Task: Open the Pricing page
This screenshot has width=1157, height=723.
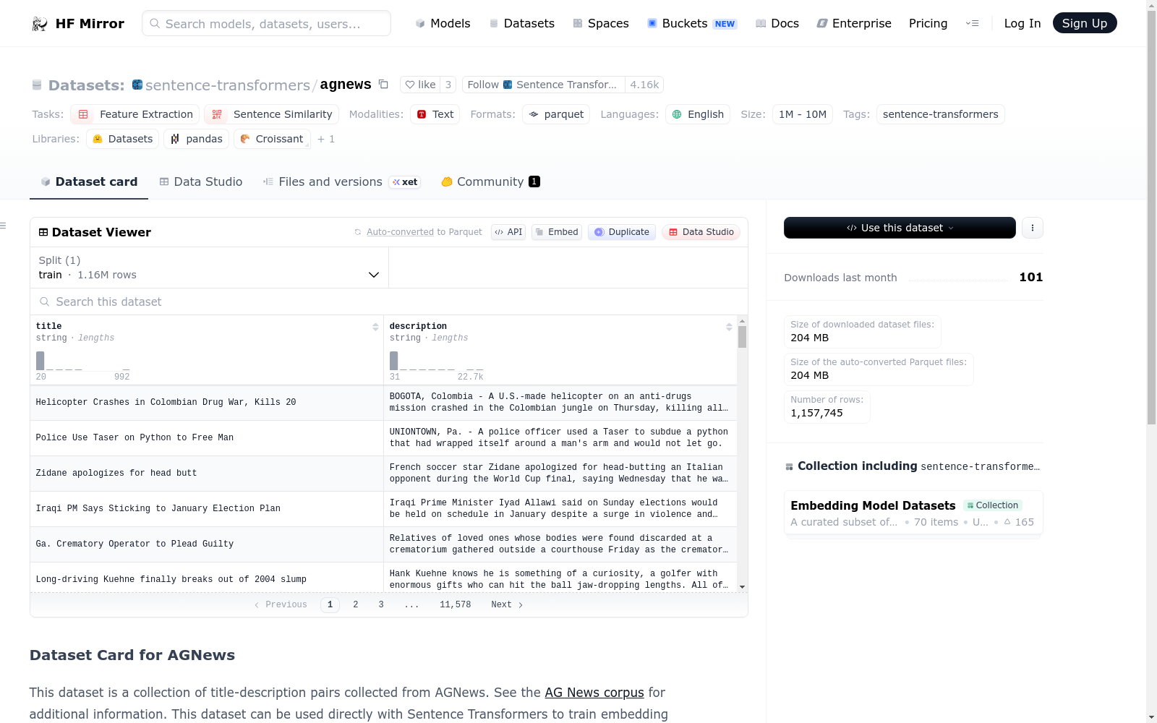Action: point(928,24)
